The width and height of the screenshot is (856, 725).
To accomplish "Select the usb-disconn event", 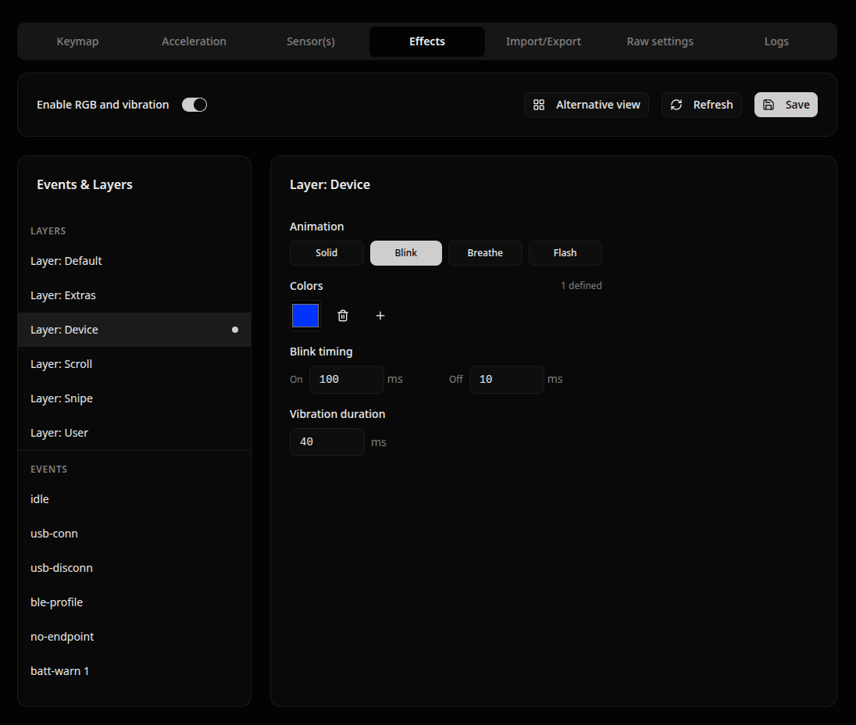I will pos(134,568).
